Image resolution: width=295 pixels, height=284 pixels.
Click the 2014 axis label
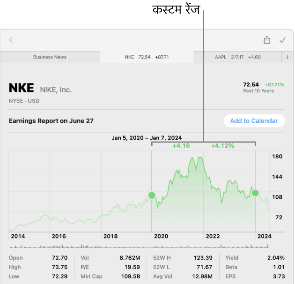(18, 236)
